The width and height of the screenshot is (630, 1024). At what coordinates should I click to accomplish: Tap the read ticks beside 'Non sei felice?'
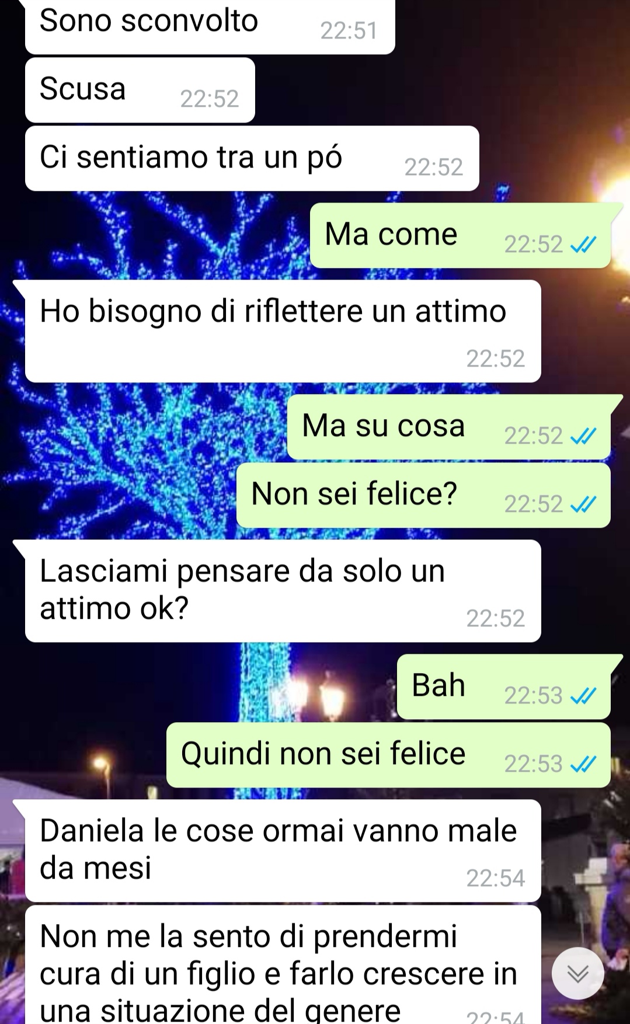[583, 504]
